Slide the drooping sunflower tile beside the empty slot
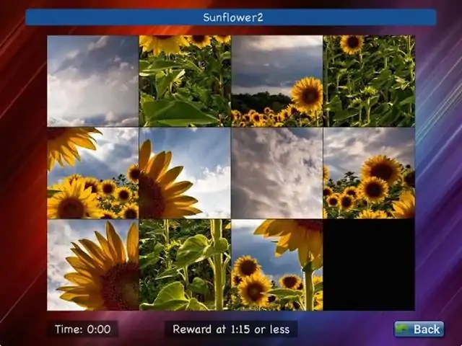Image resolution: width=462 pixels, height=346 pixels. coord(276,265)
